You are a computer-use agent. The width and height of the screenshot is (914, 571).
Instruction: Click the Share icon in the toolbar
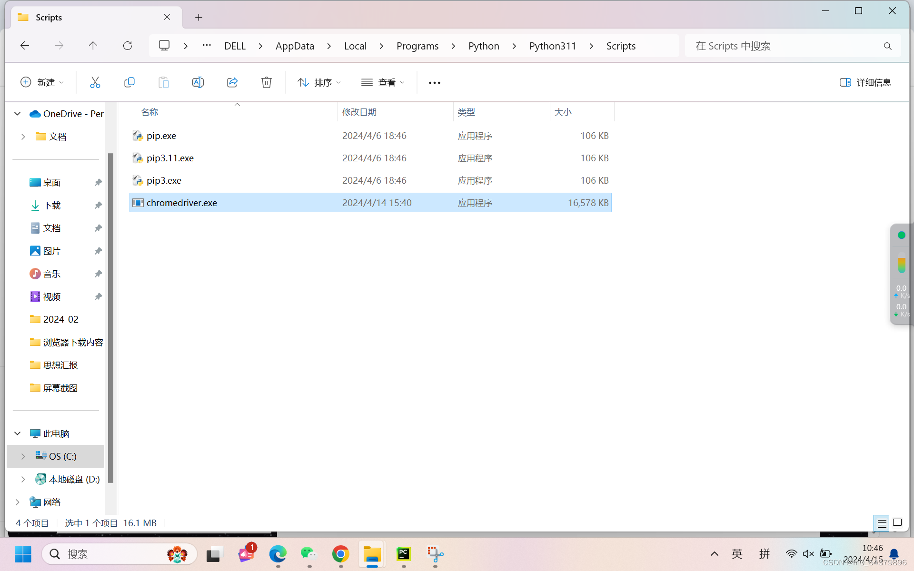[232, 82]
